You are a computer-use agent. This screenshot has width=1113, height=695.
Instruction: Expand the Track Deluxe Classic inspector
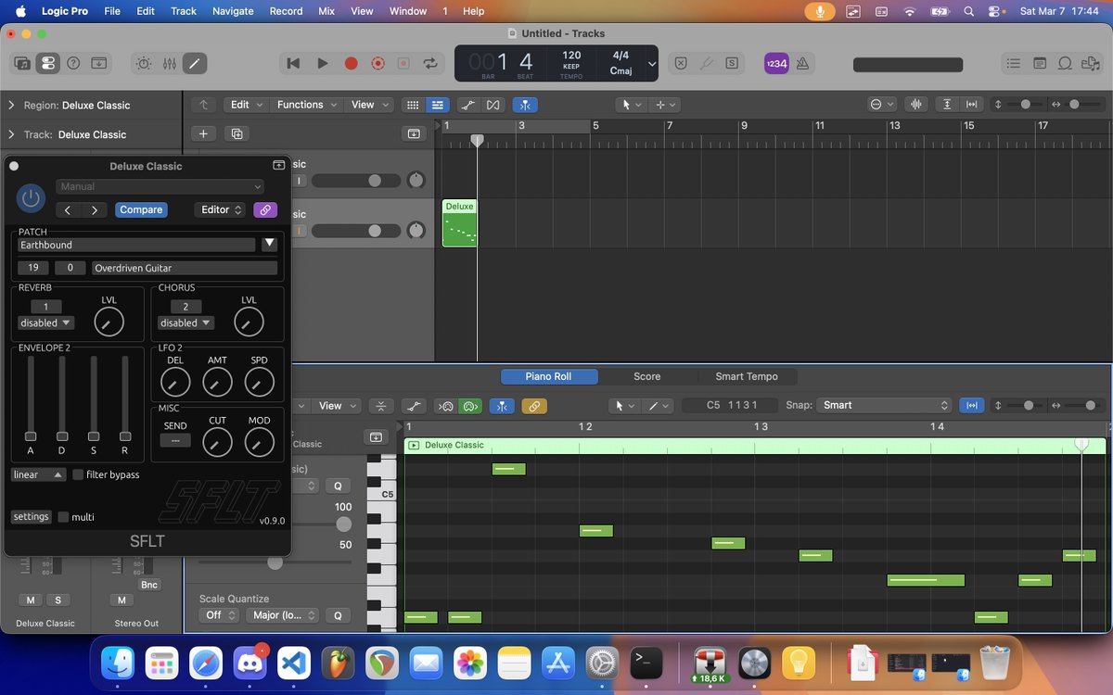pos(11,134)
